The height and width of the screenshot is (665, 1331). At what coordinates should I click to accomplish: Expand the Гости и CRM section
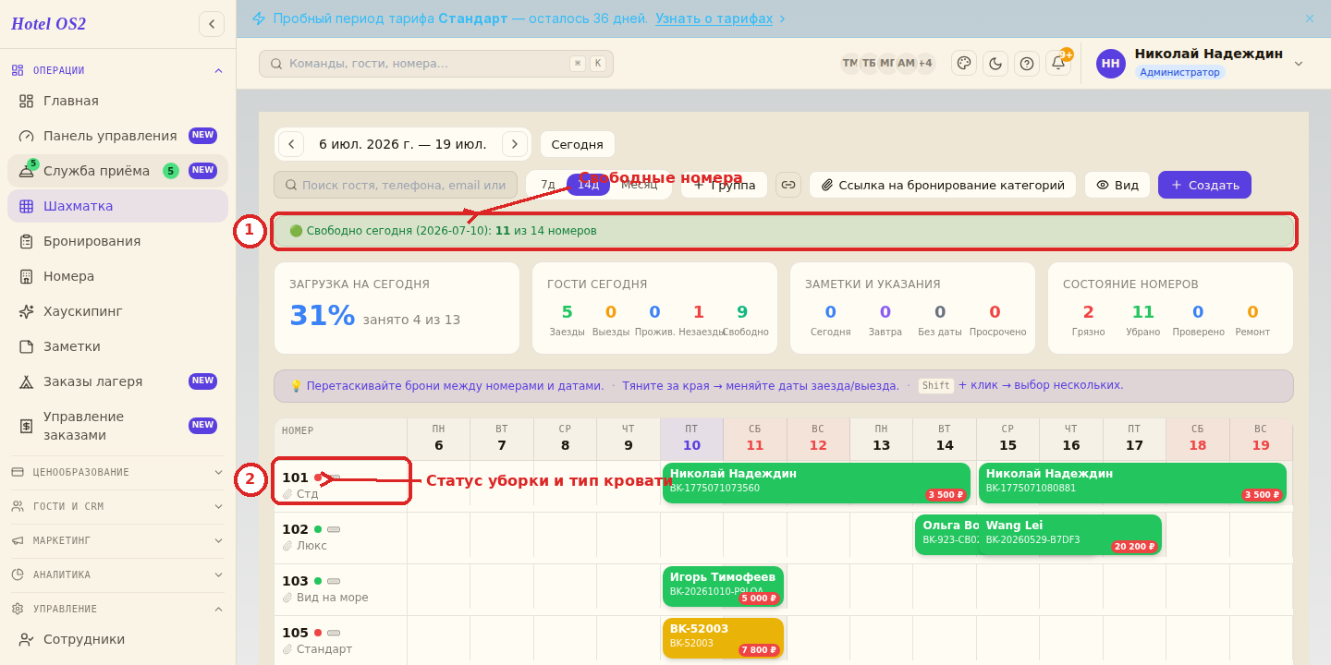[x=117, y=506]
